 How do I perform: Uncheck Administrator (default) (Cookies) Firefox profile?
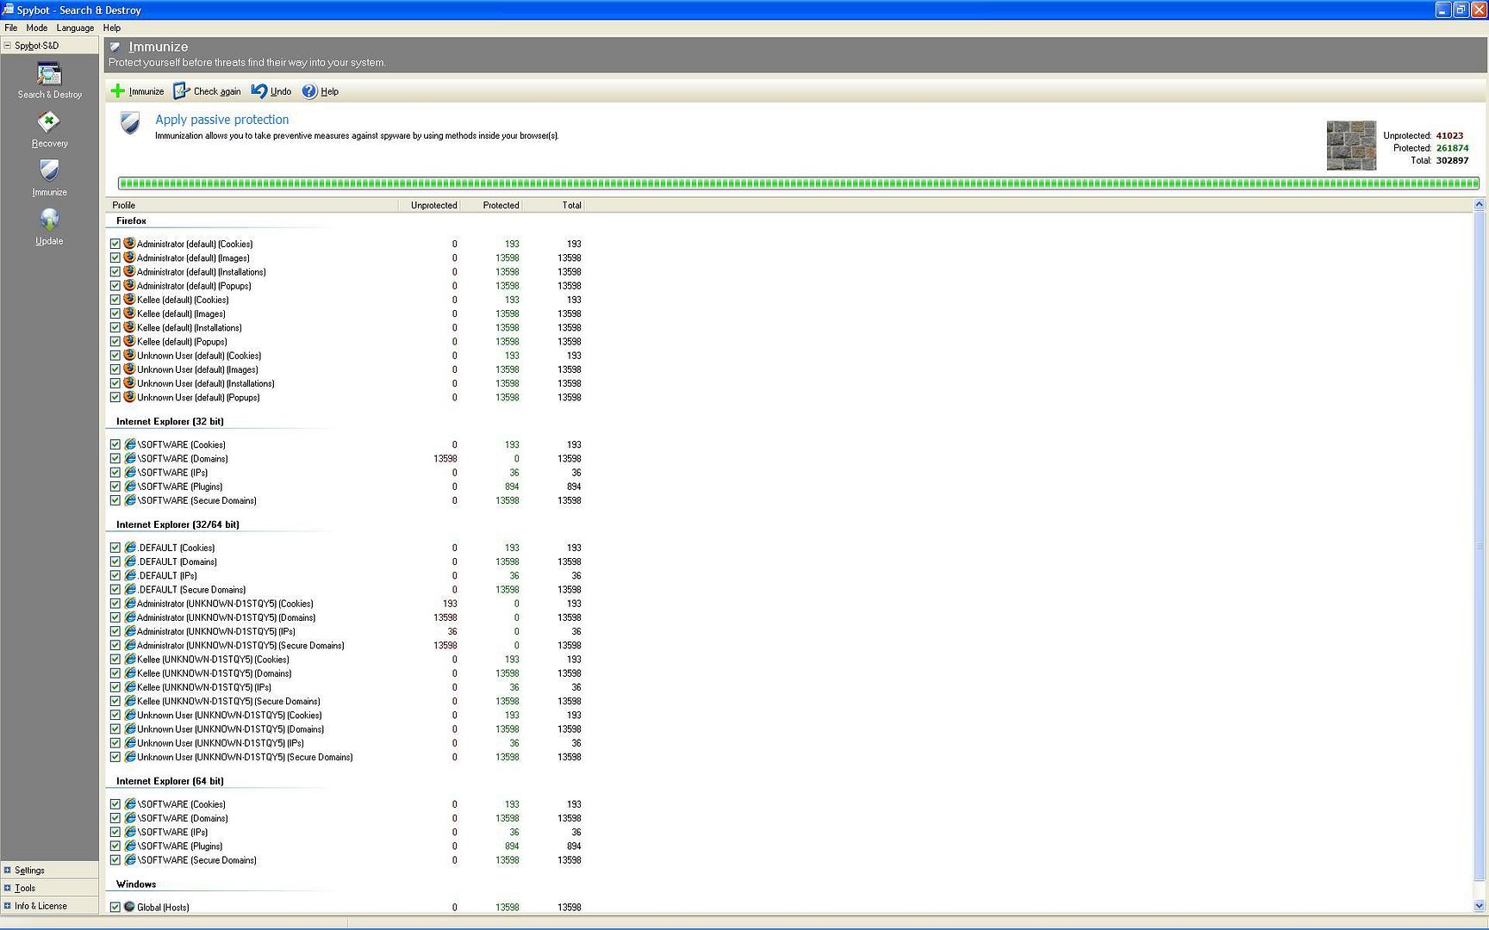coord(115,244)
